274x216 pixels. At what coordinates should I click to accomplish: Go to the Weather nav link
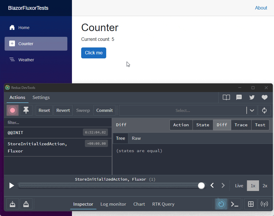coord(36,60)
